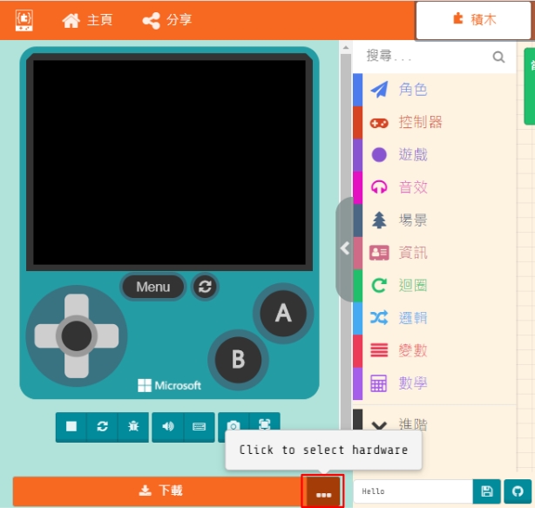The image size is (535, 508).
Task: Take a screenshot with the camera icon
Action: point(234,426)
